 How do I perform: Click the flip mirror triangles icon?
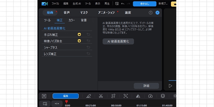138,96
